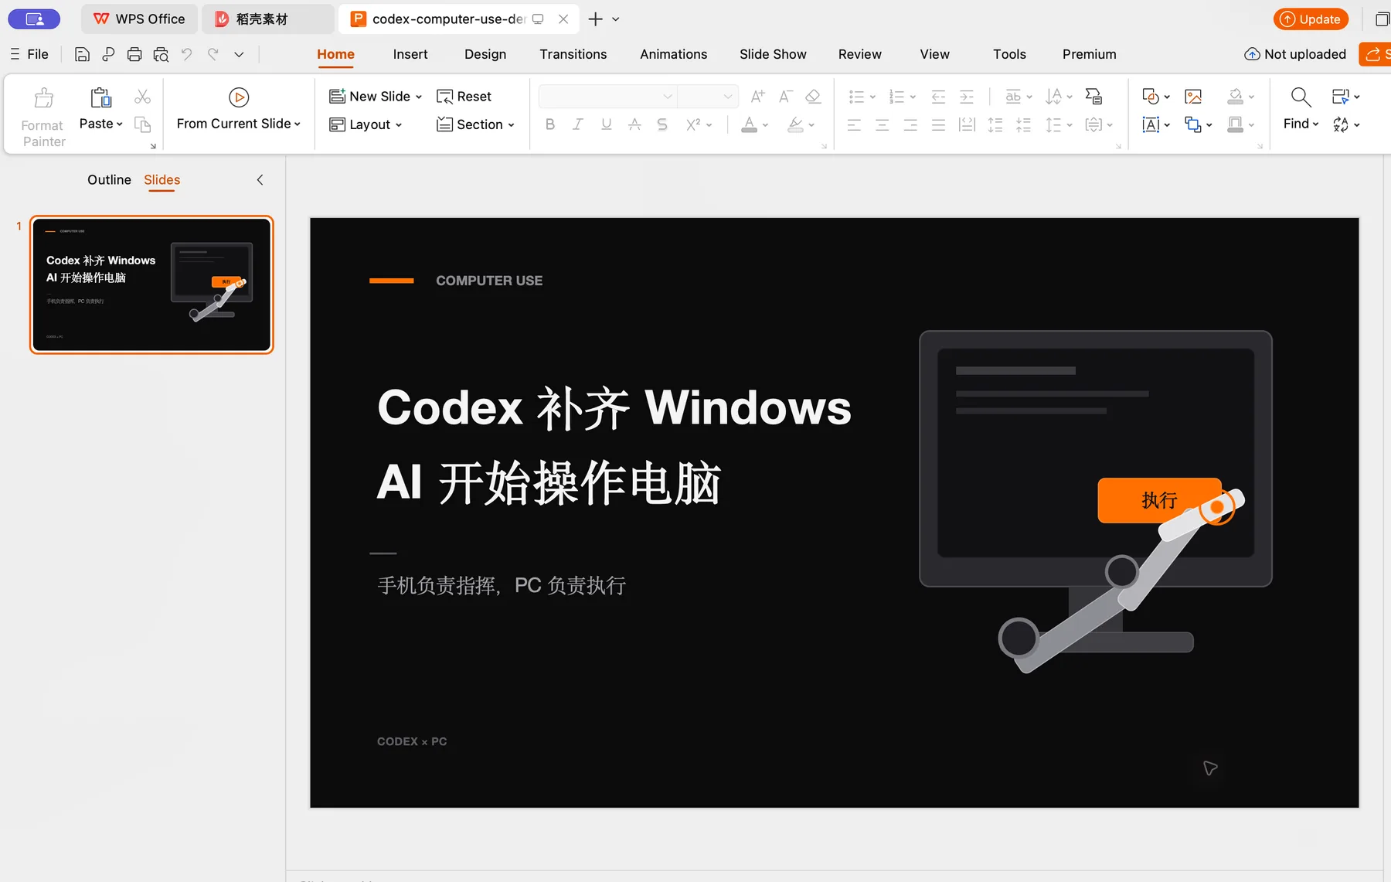Click the Undo arrow

pos(186,54)
